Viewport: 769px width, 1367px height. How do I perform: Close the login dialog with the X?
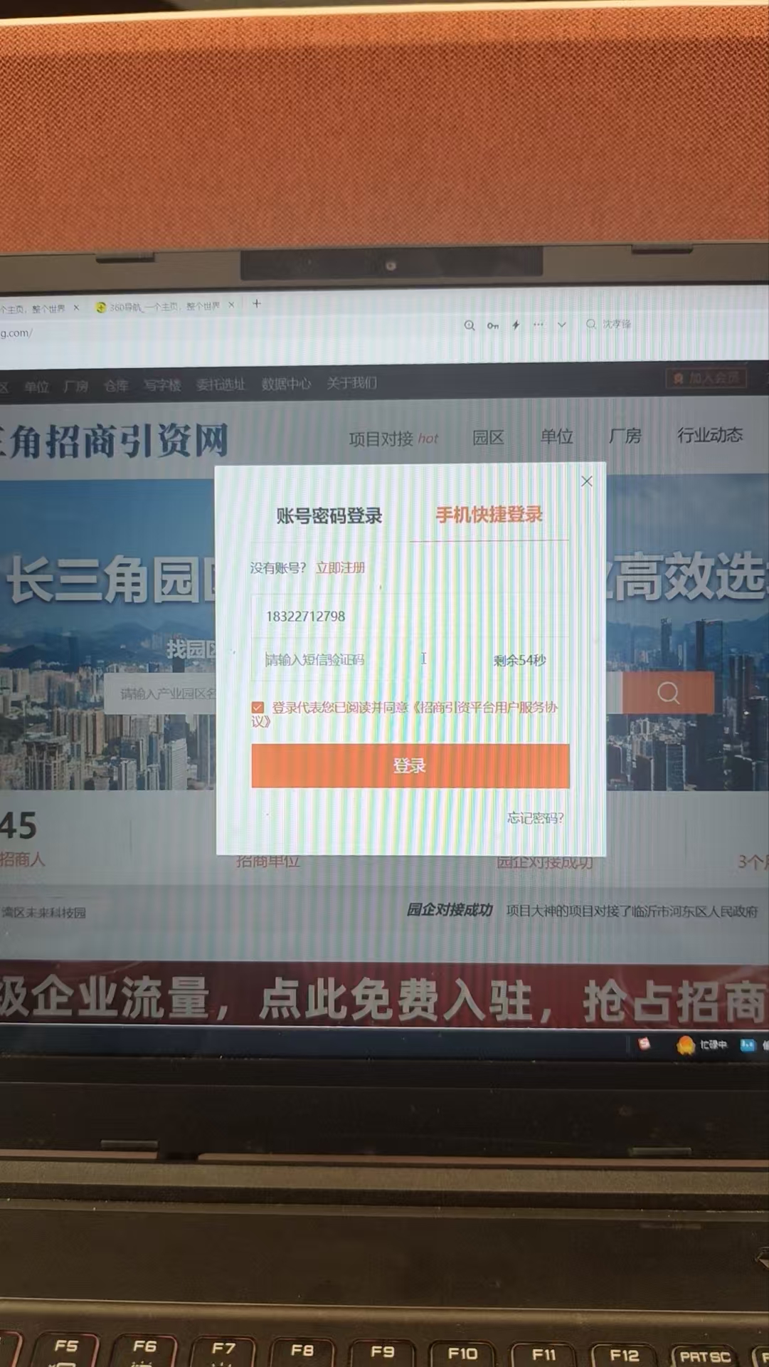click(x=587, y=481)
